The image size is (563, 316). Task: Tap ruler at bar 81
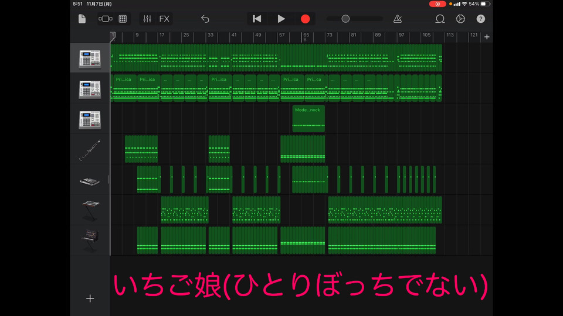pyautogui.click(x=354, y=36)
